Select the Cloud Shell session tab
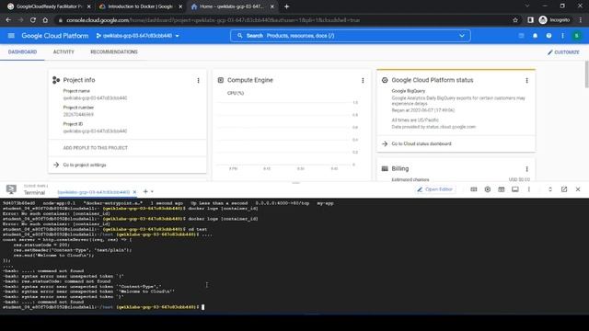This screenshot has width=589, height=331. 94,192
